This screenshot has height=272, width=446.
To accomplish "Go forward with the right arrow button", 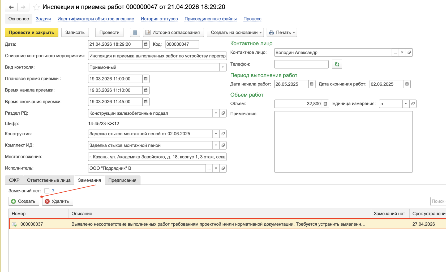I will click(23, 7).
